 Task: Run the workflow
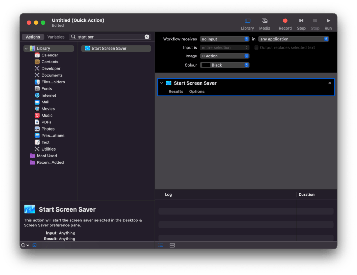[328, 22]
